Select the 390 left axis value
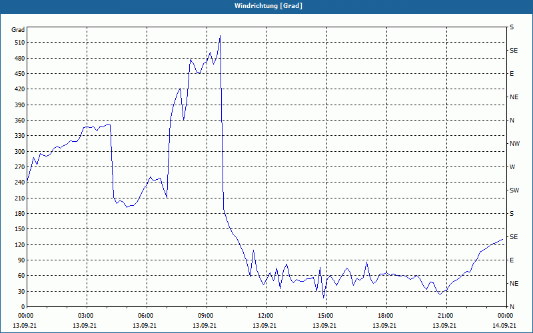Image resolution: width=533 pixels, height=333 pixels. 19,105
